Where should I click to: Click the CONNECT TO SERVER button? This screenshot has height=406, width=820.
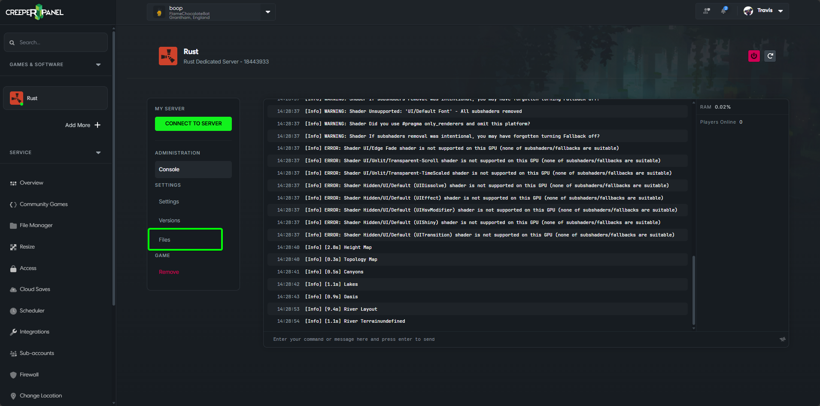click(x=193, y=124)
